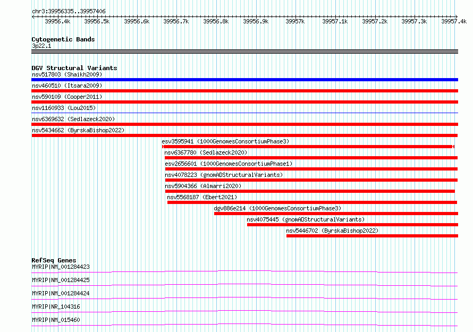Select the red nsv5446702 variant bar
473x332 pixels.
[372, 236]
